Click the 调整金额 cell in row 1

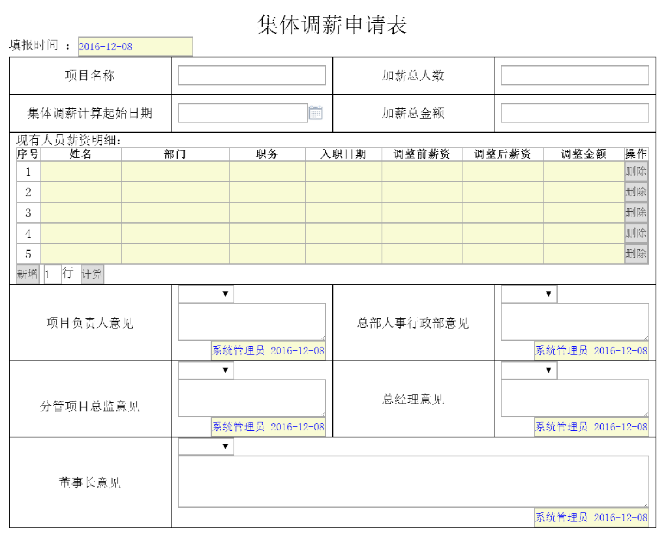(x=584, y=171)
